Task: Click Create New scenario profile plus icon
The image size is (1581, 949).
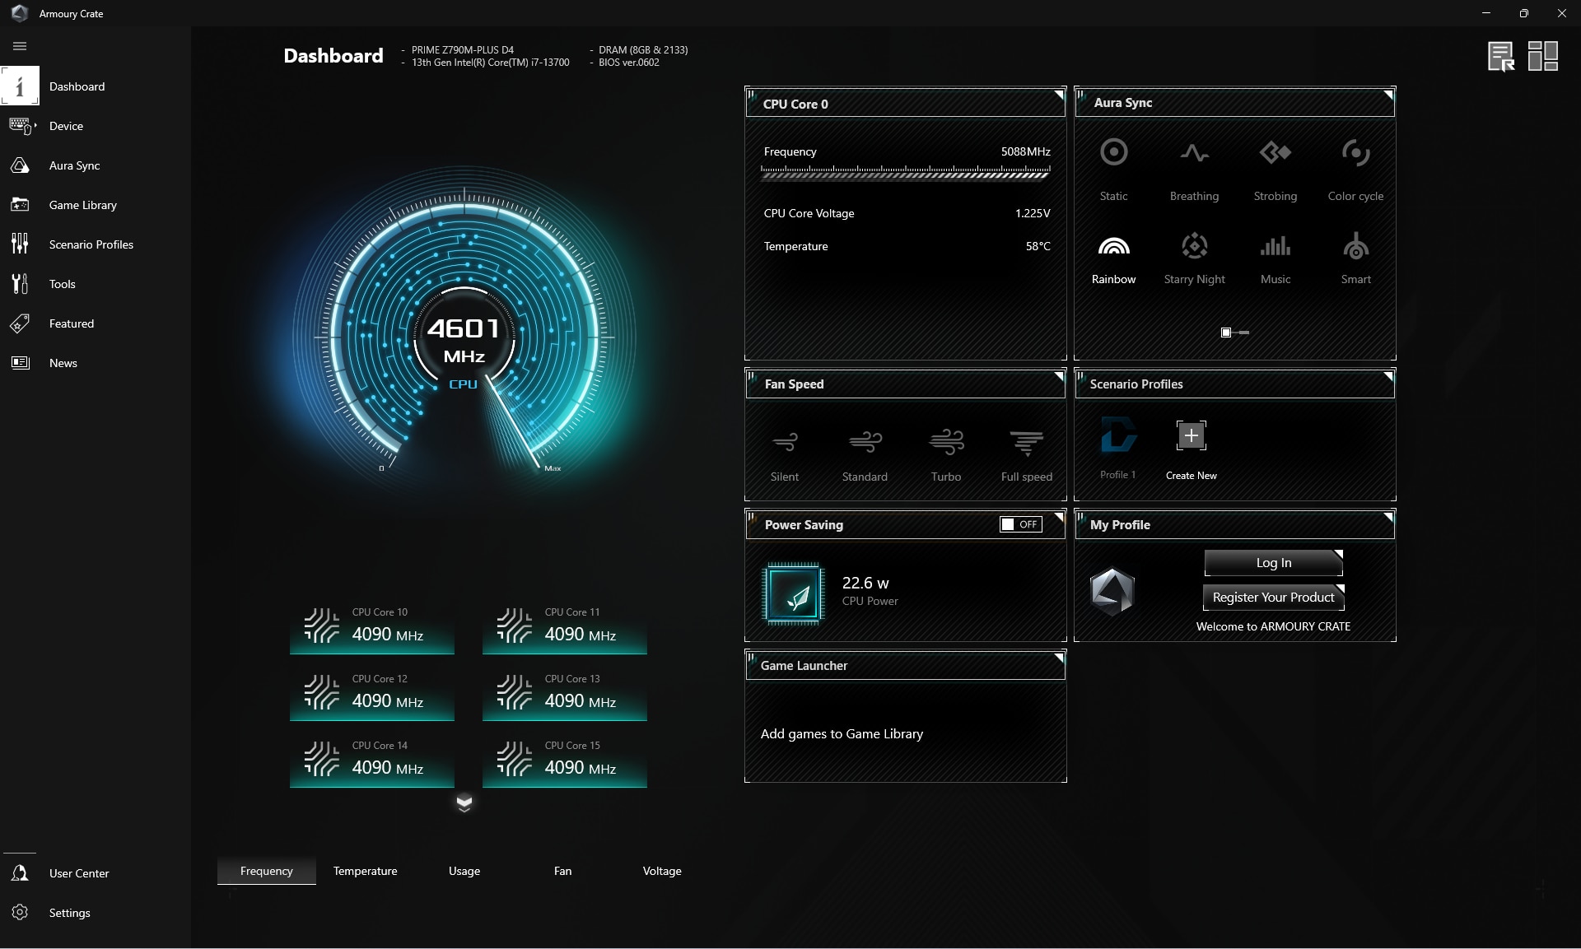Action: click(x=1191, y=435)
